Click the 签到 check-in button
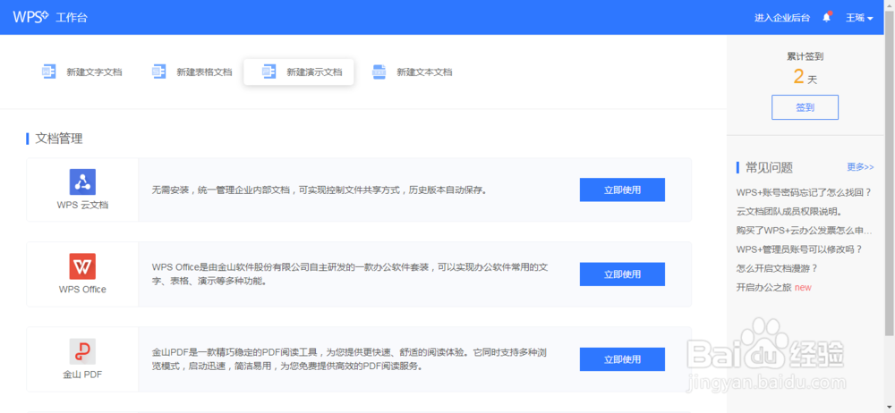This screenshot has height=413, width=895. coord(805,107)
